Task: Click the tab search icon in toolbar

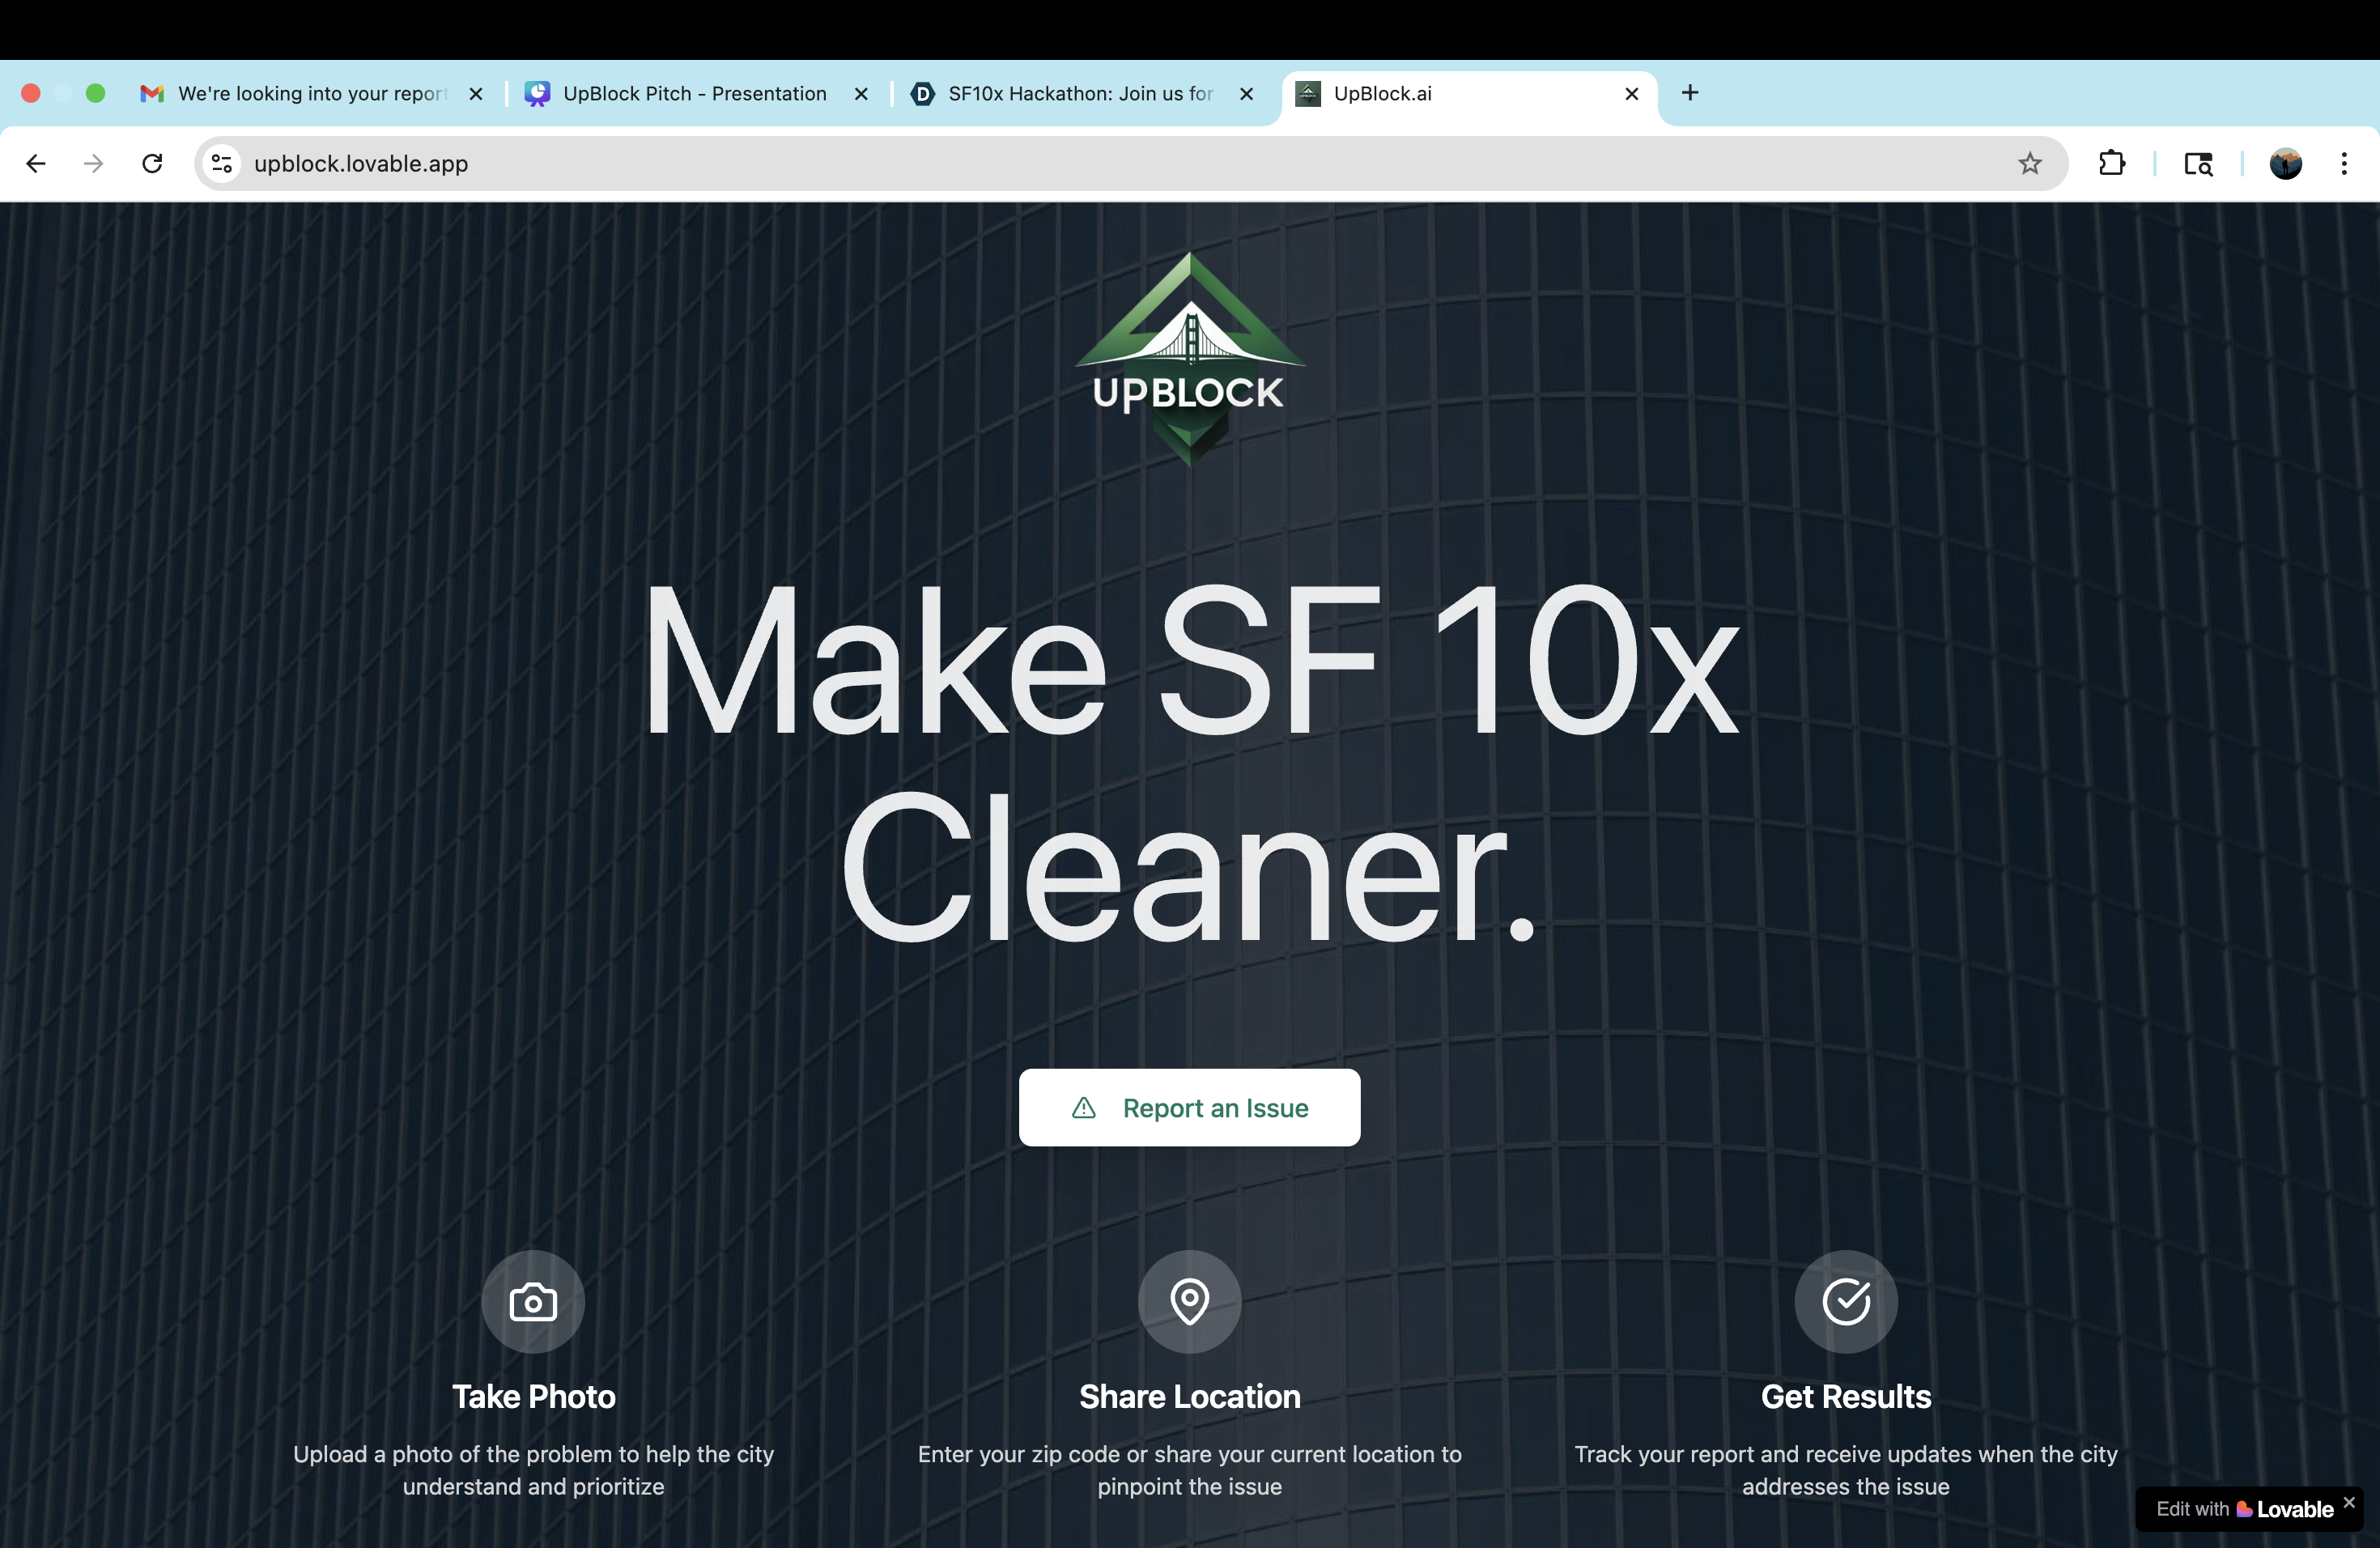Action: (x=2198, y=163)
